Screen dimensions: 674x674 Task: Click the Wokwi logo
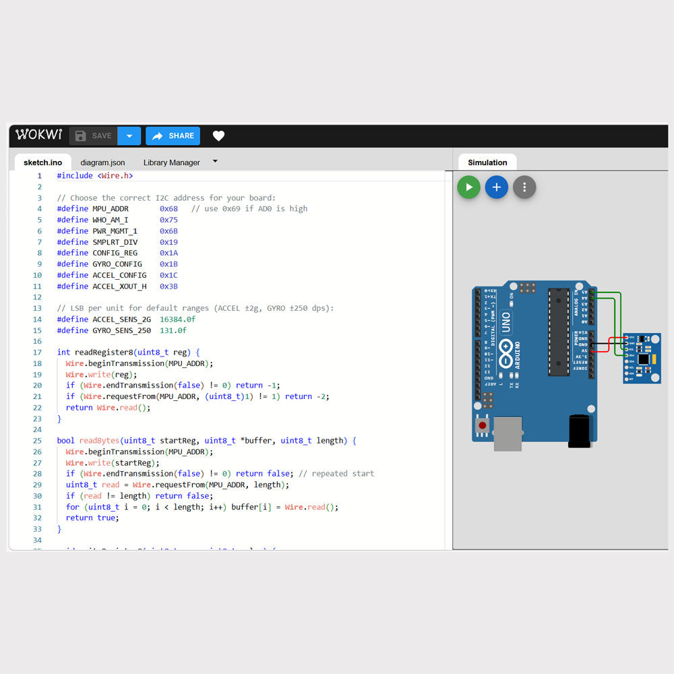[38, 135]
